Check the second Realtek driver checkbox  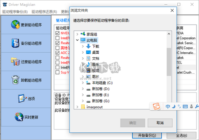coord(58,58)
